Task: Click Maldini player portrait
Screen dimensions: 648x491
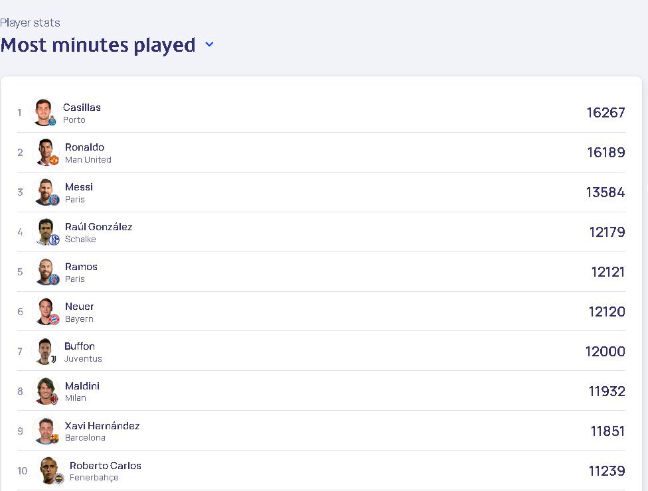Action: (46, 391)
